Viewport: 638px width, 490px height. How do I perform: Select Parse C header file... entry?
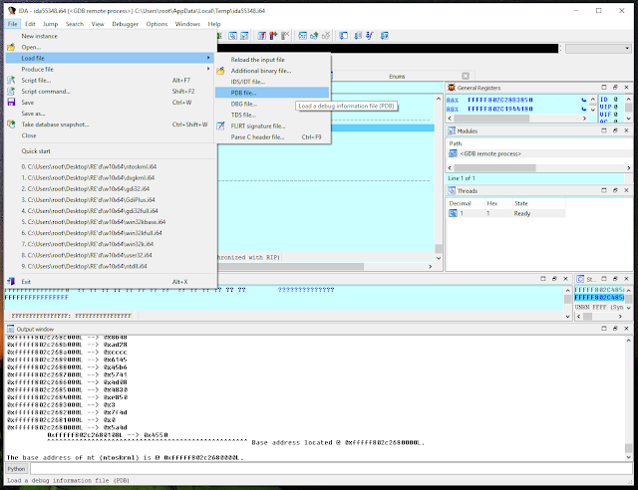point(272,137)
